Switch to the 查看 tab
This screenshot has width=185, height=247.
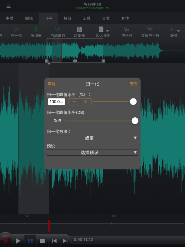click(x=106, y=18)
